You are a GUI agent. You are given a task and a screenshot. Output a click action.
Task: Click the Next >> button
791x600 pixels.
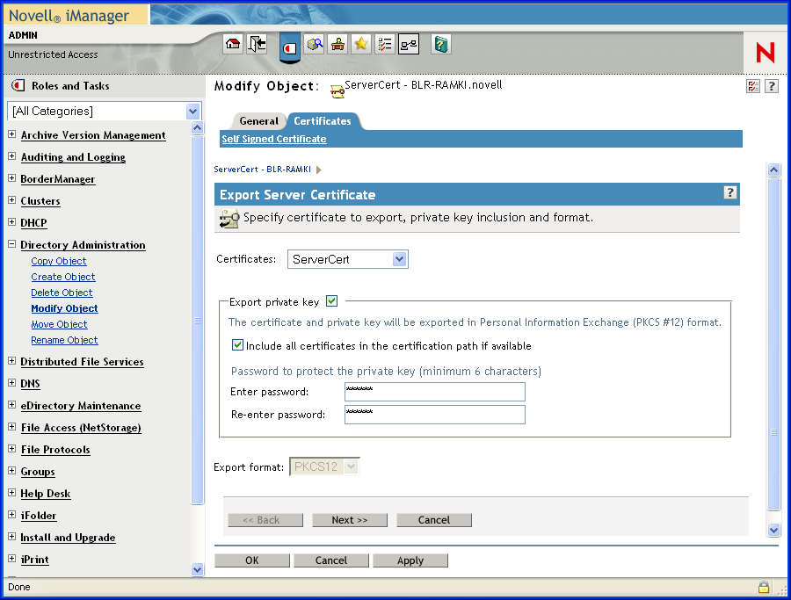[350, 520]
